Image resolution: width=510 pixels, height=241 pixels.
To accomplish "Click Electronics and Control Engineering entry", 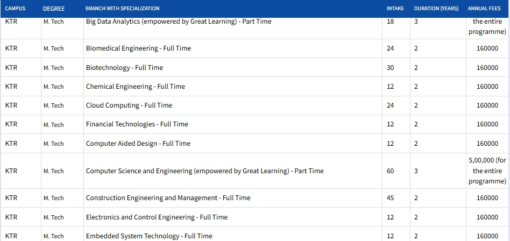I will [157, 217].
